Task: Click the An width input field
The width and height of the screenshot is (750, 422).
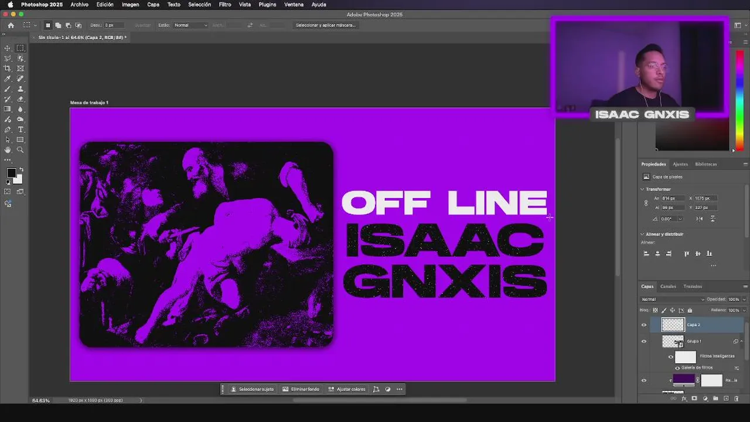Action: coord(673,198)
